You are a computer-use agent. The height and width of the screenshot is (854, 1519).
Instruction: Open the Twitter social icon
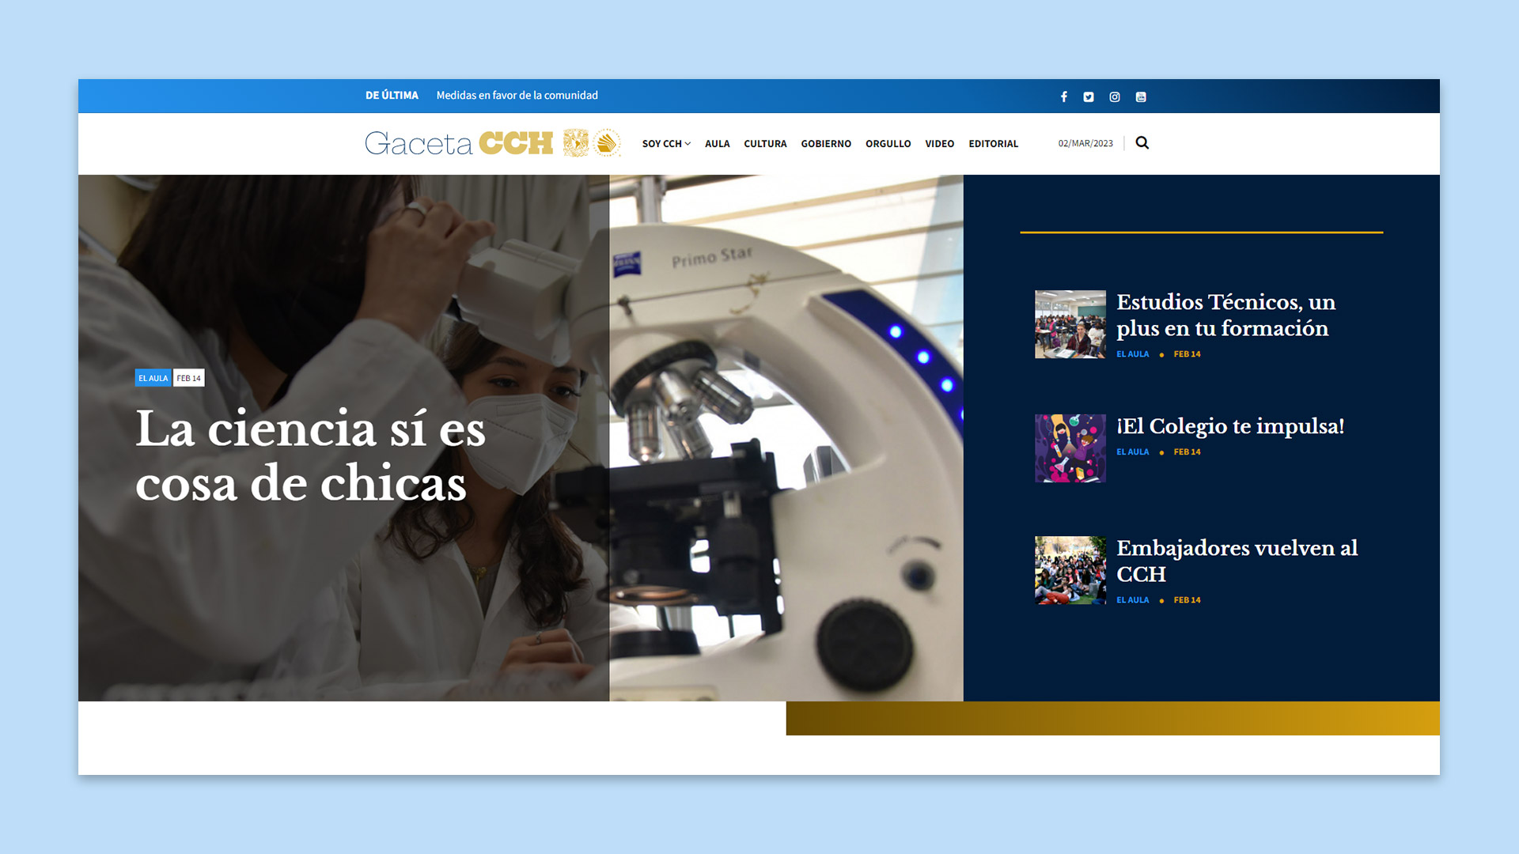click(x=1089, y=96)
